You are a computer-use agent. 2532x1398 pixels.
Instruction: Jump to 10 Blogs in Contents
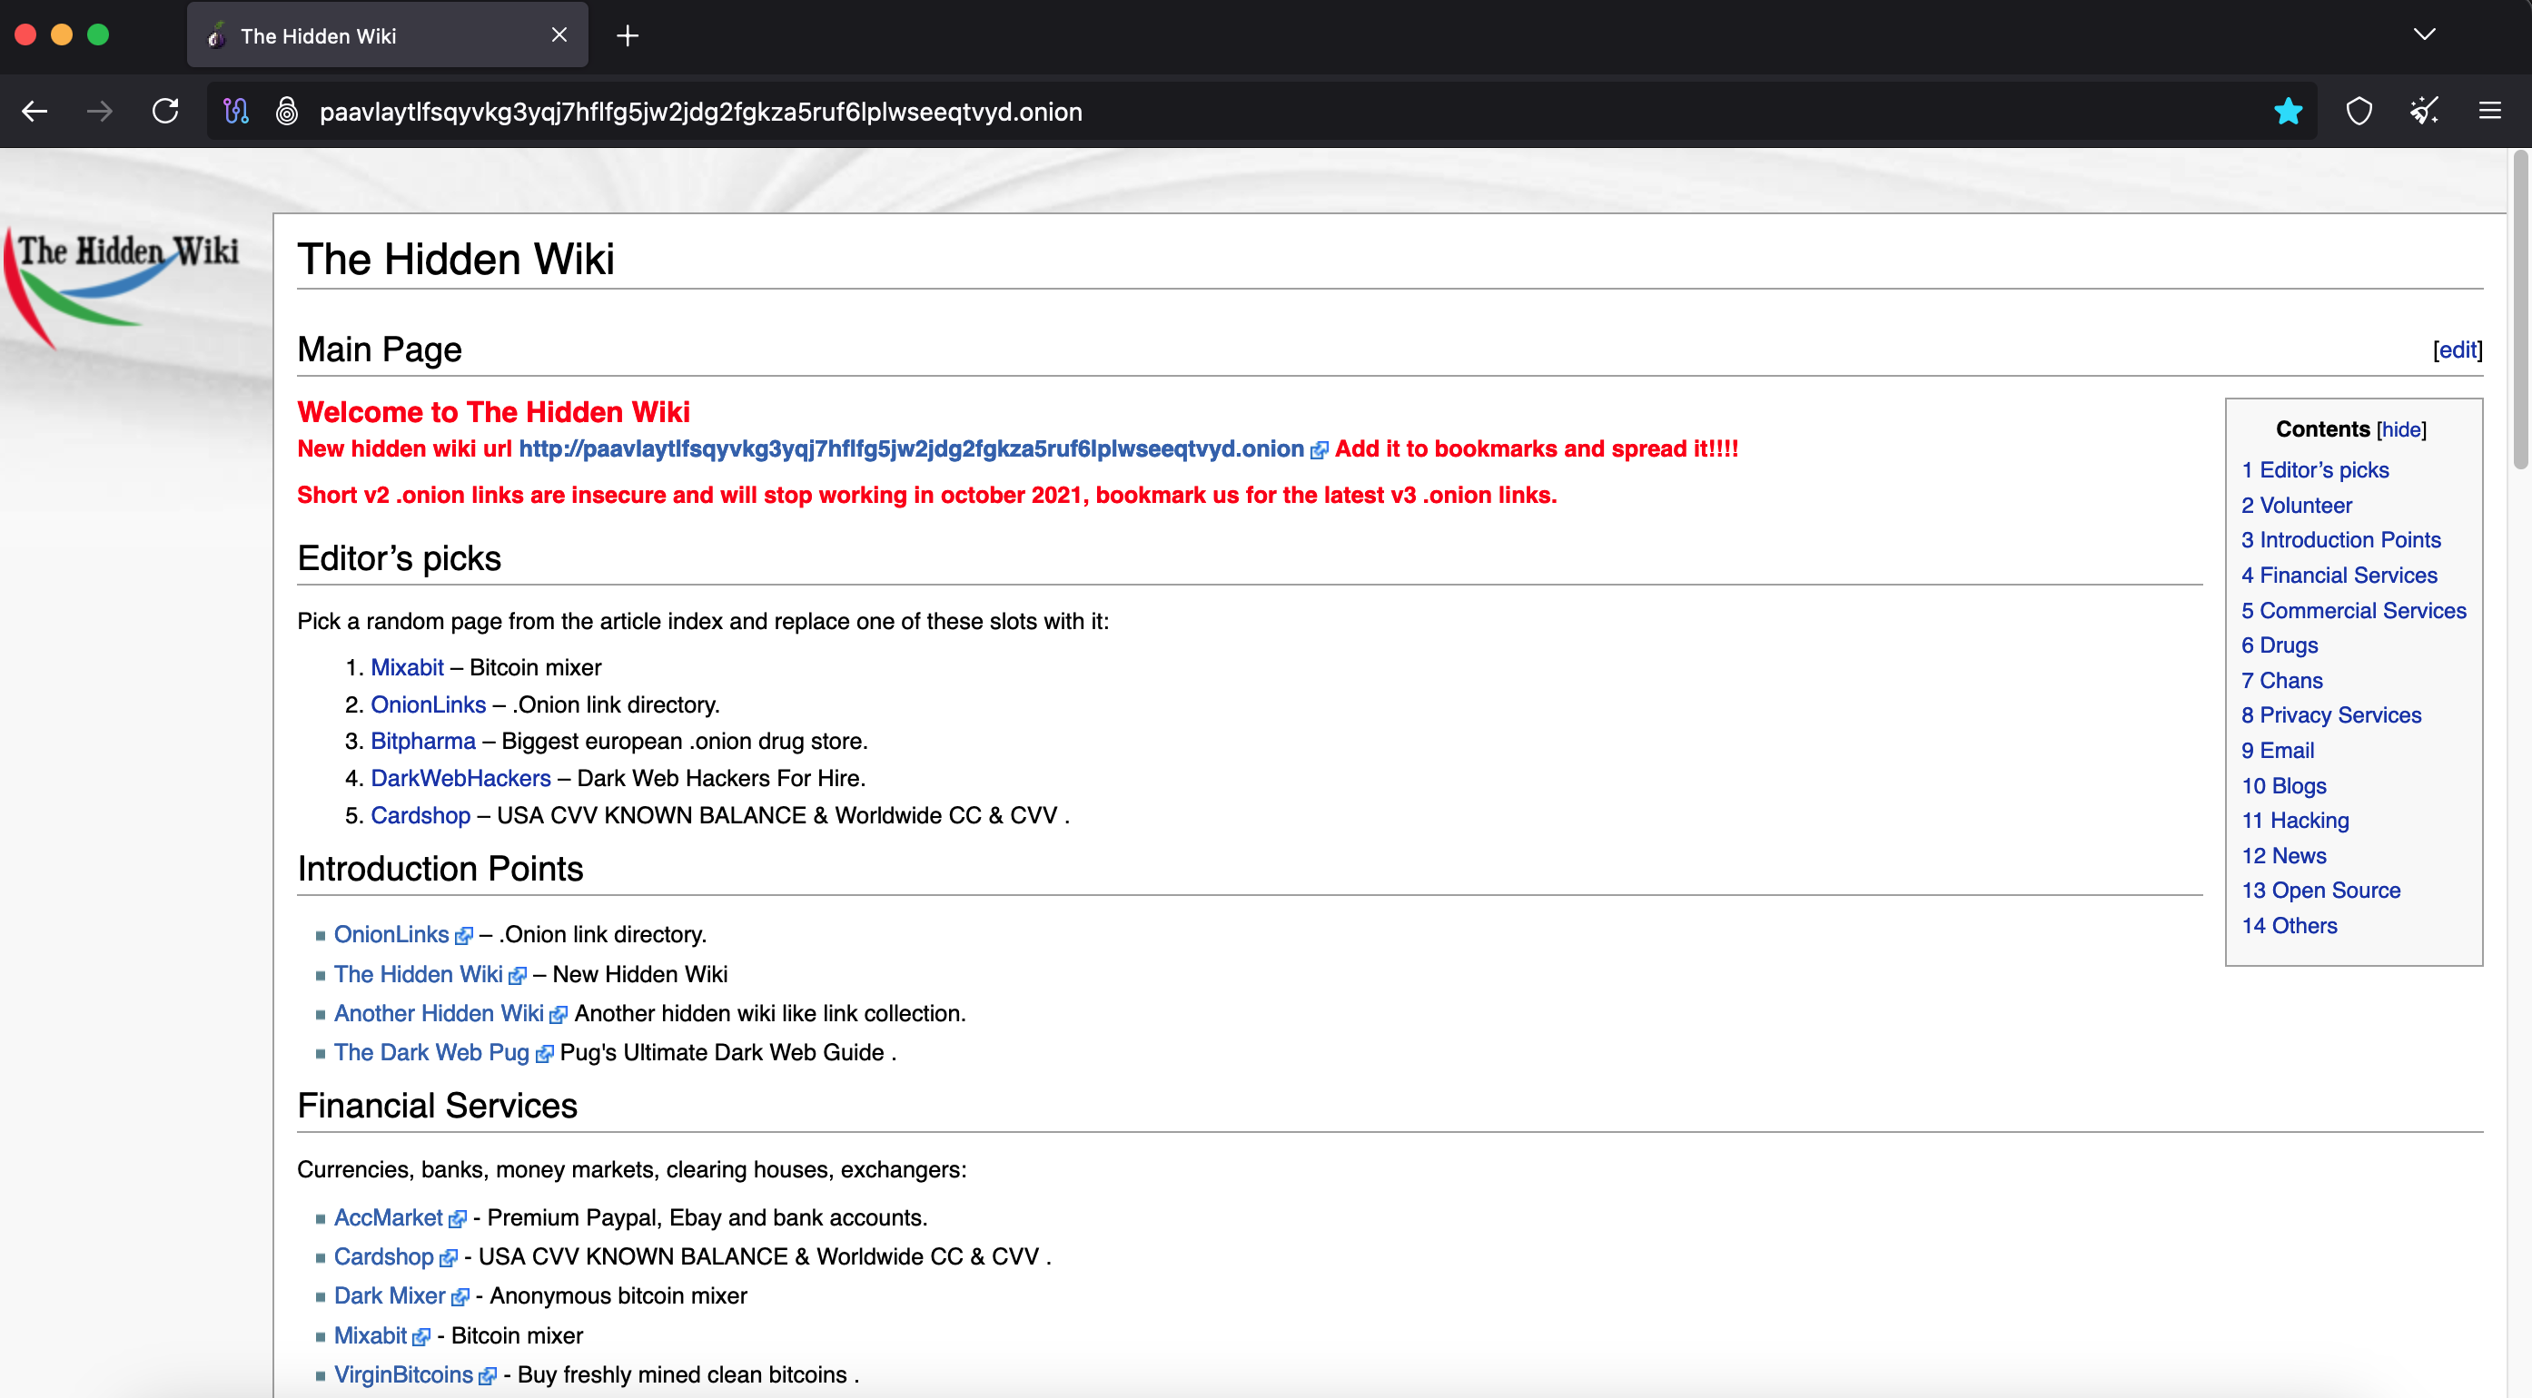pos(2283,785)
